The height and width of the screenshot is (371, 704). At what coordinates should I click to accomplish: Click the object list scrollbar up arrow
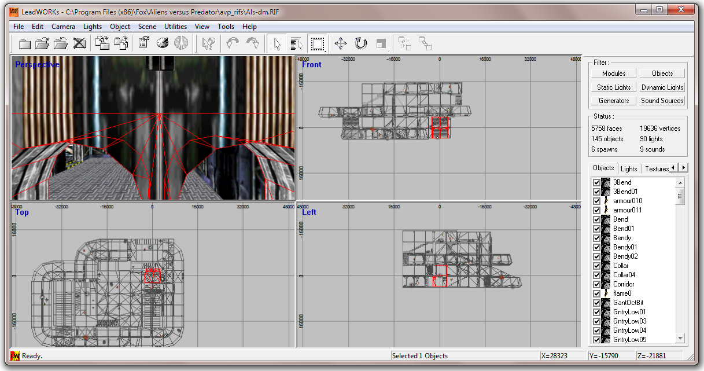[x=680, y=182]
